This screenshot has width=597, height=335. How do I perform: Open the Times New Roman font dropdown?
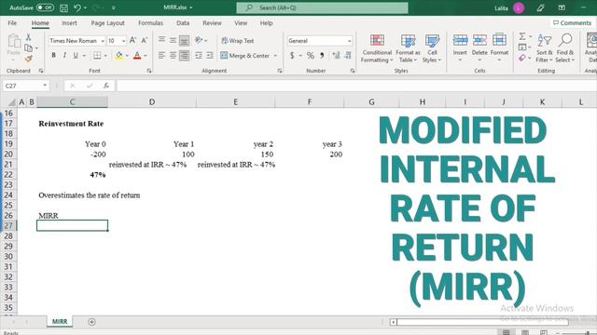coord(103,41)
